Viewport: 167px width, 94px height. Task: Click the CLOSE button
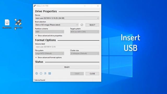[x=92, y=74]
